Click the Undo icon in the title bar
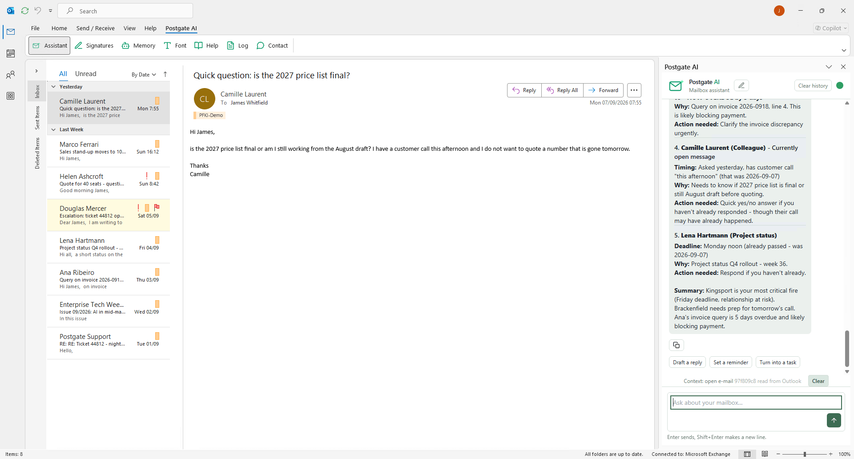 [38, 11]
